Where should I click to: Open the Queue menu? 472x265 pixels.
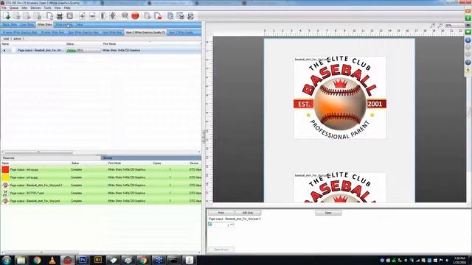click(x=14, y=8)
